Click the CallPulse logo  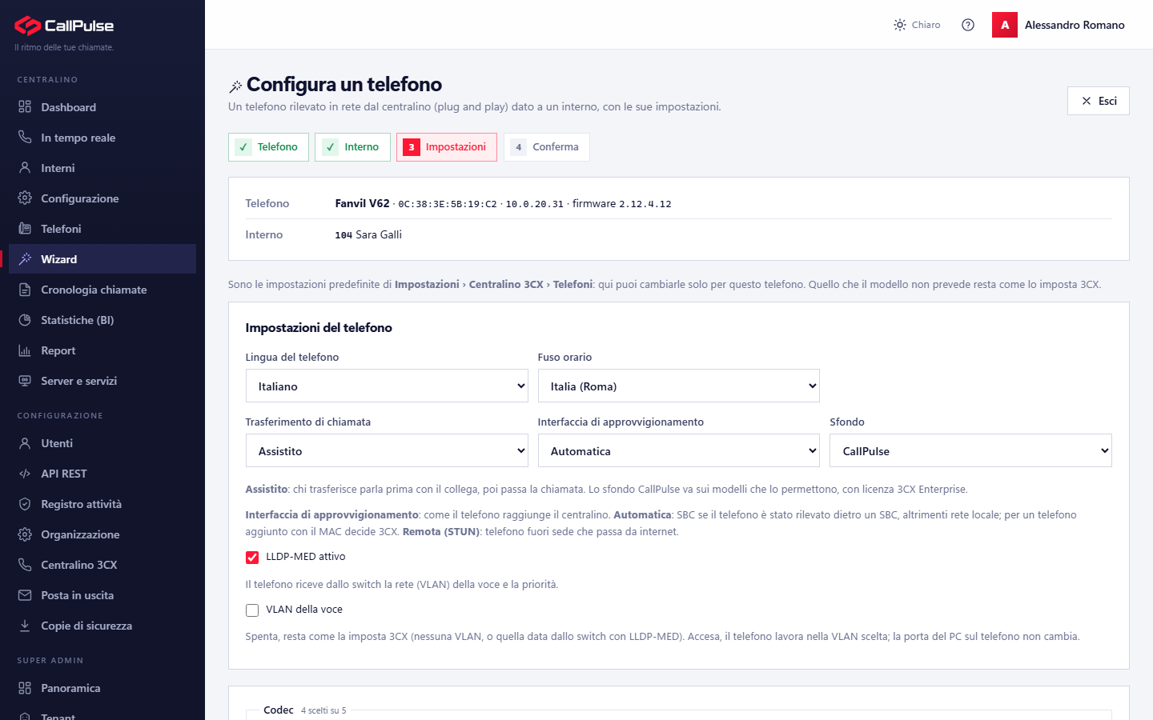coord(64,26)
